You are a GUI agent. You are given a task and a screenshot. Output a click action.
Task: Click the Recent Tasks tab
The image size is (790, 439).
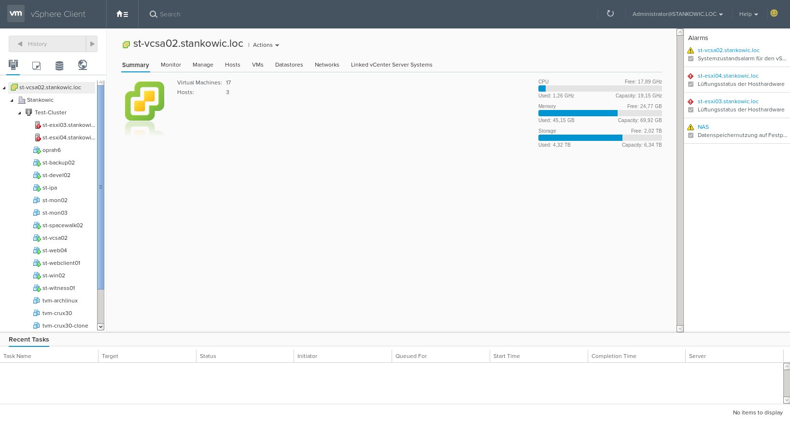[x=29, y=340]
